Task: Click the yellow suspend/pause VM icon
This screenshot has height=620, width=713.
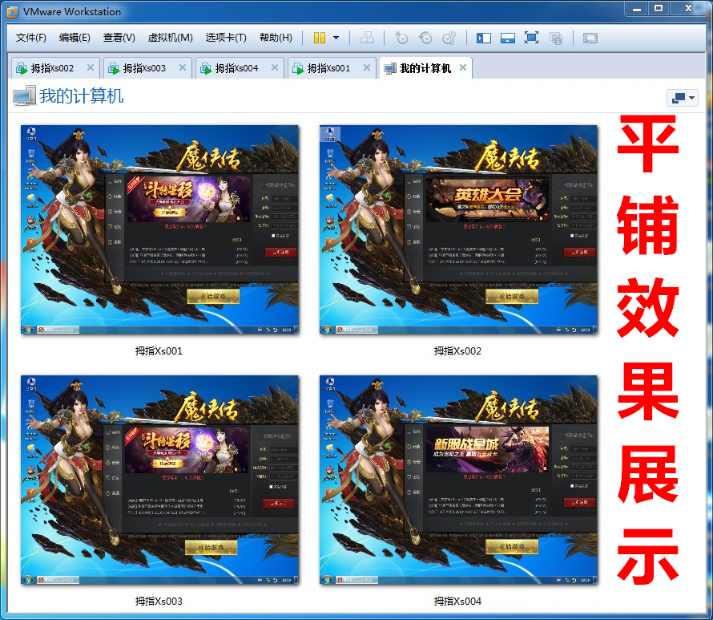Action: point(320,38)
